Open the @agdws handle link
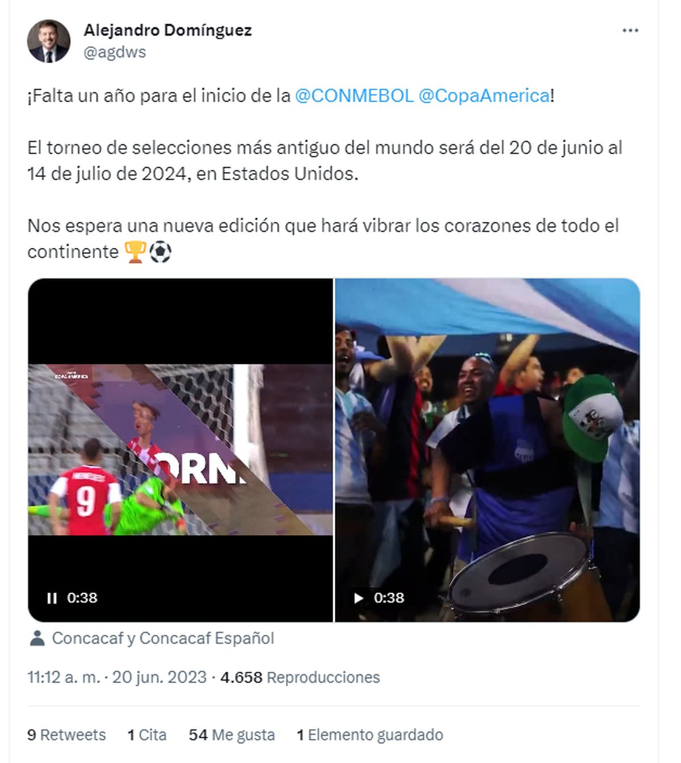 click(x=115, y=52)
